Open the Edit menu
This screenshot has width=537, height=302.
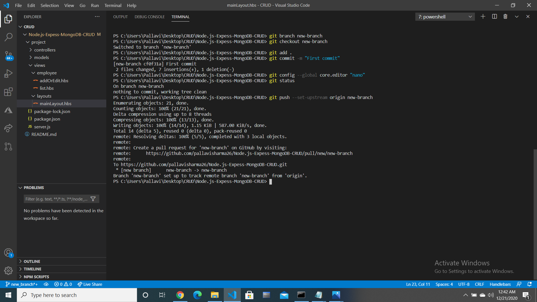pos(31,5)
